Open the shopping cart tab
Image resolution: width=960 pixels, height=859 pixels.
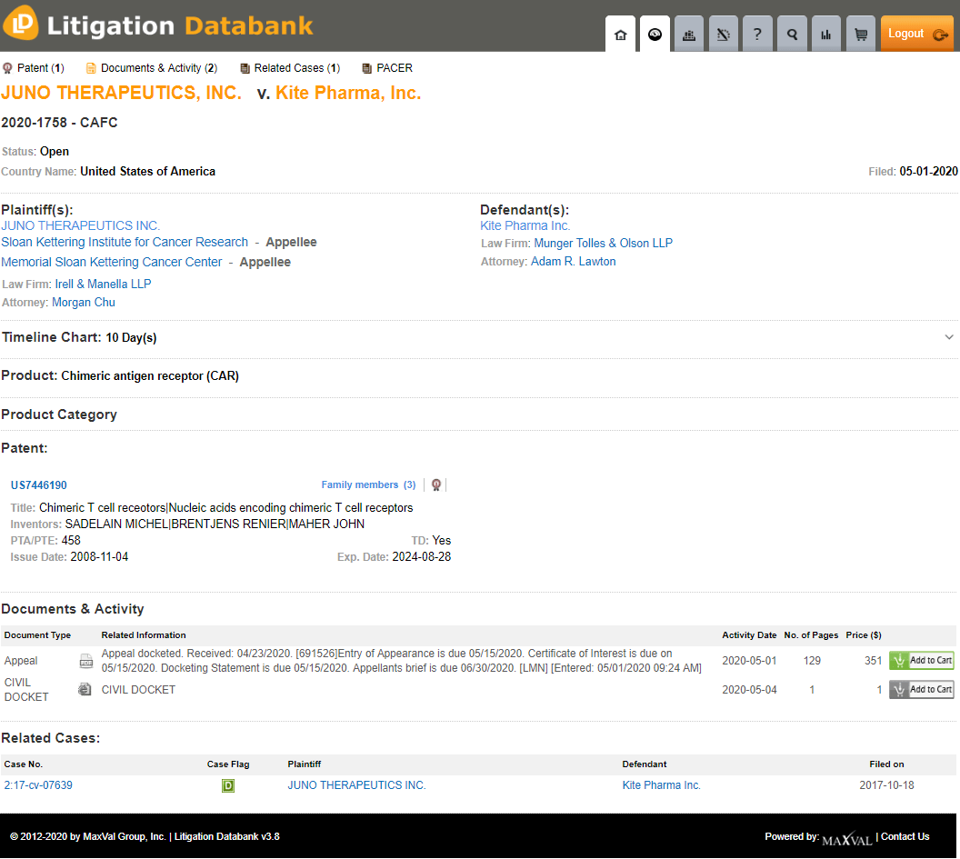(x=861, y=35)
